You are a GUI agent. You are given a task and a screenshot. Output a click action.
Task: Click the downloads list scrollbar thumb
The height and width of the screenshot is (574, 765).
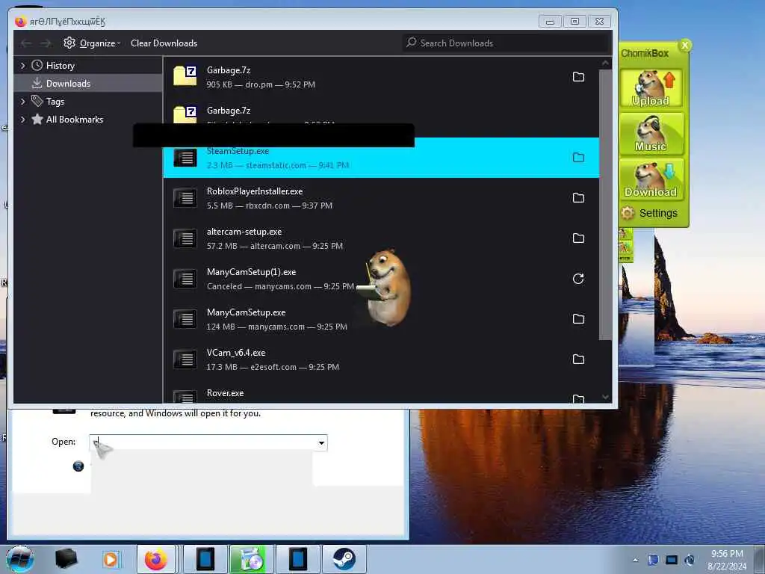[x=605, y=204]
